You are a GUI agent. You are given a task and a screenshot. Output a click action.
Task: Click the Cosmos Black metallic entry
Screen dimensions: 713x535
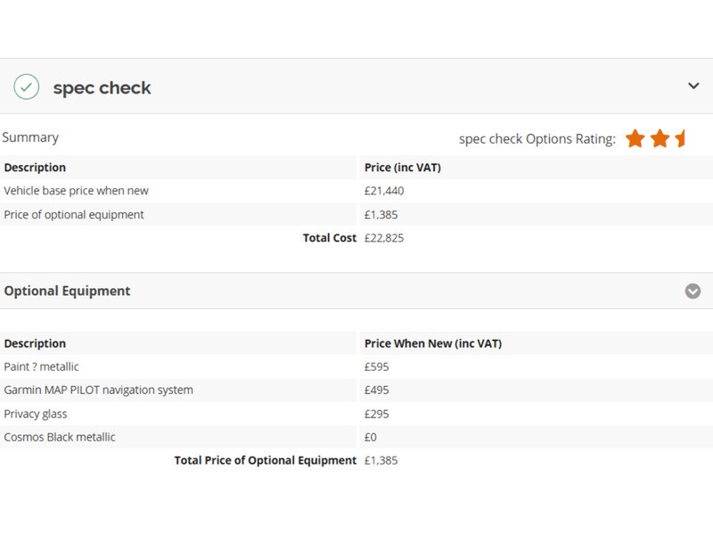(59, 437)
